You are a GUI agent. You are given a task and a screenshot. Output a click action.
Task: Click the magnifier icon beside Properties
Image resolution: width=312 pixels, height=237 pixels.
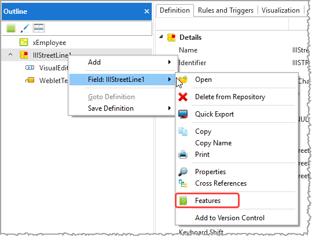coord(183,172)
